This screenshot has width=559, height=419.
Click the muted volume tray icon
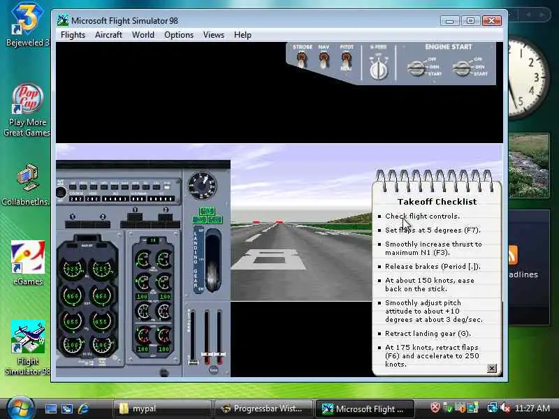(504, 408)
